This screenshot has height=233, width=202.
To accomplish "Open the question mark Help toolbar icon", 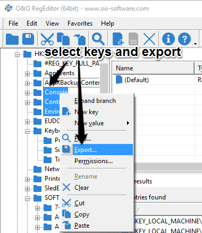I will pyautogui.click(x=184, y=39).
